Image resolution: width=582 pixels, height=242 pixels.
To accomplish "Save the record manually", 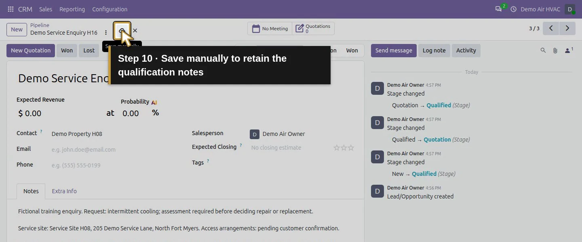I will coord(122,31).
